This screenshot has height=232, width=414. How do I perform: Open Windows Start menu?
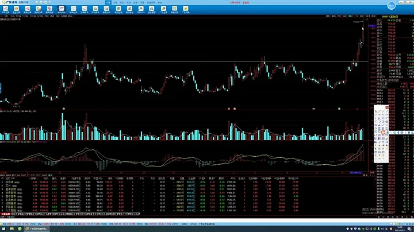(x=3, y=229)
